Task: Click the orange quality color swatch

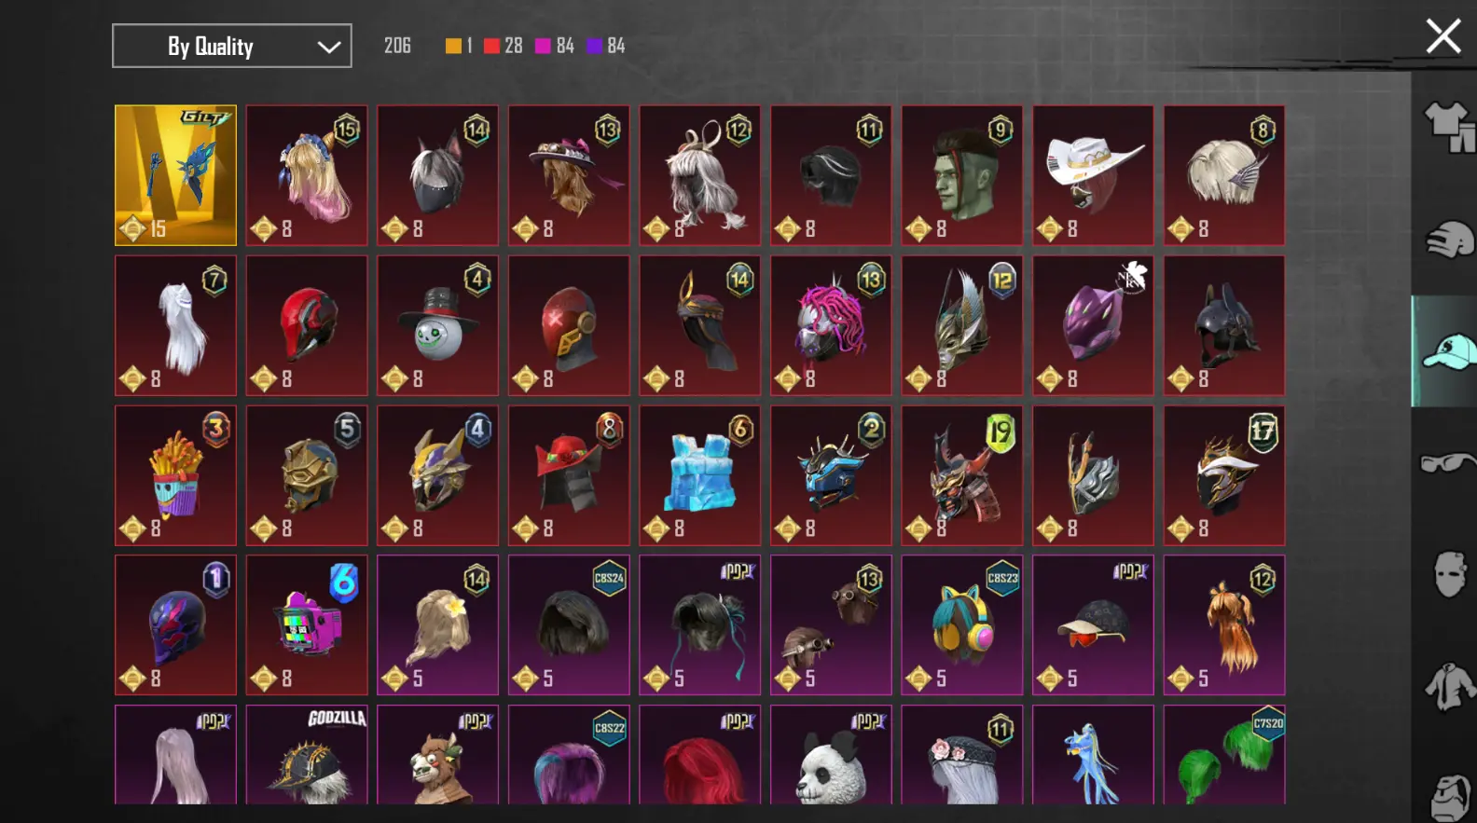Action: point(453,46)
